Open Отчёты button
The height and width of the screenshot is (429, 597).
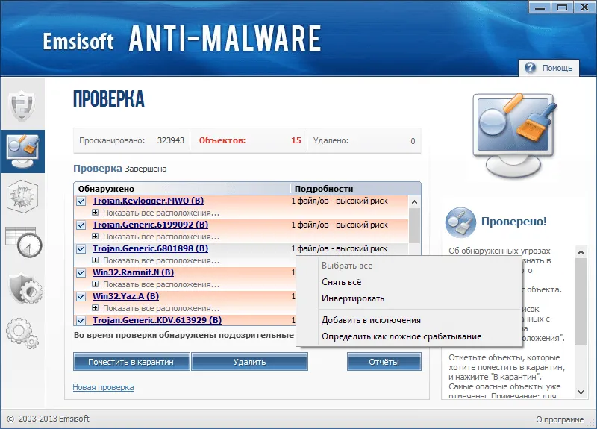pyautogui.click(x=384, y=362)
